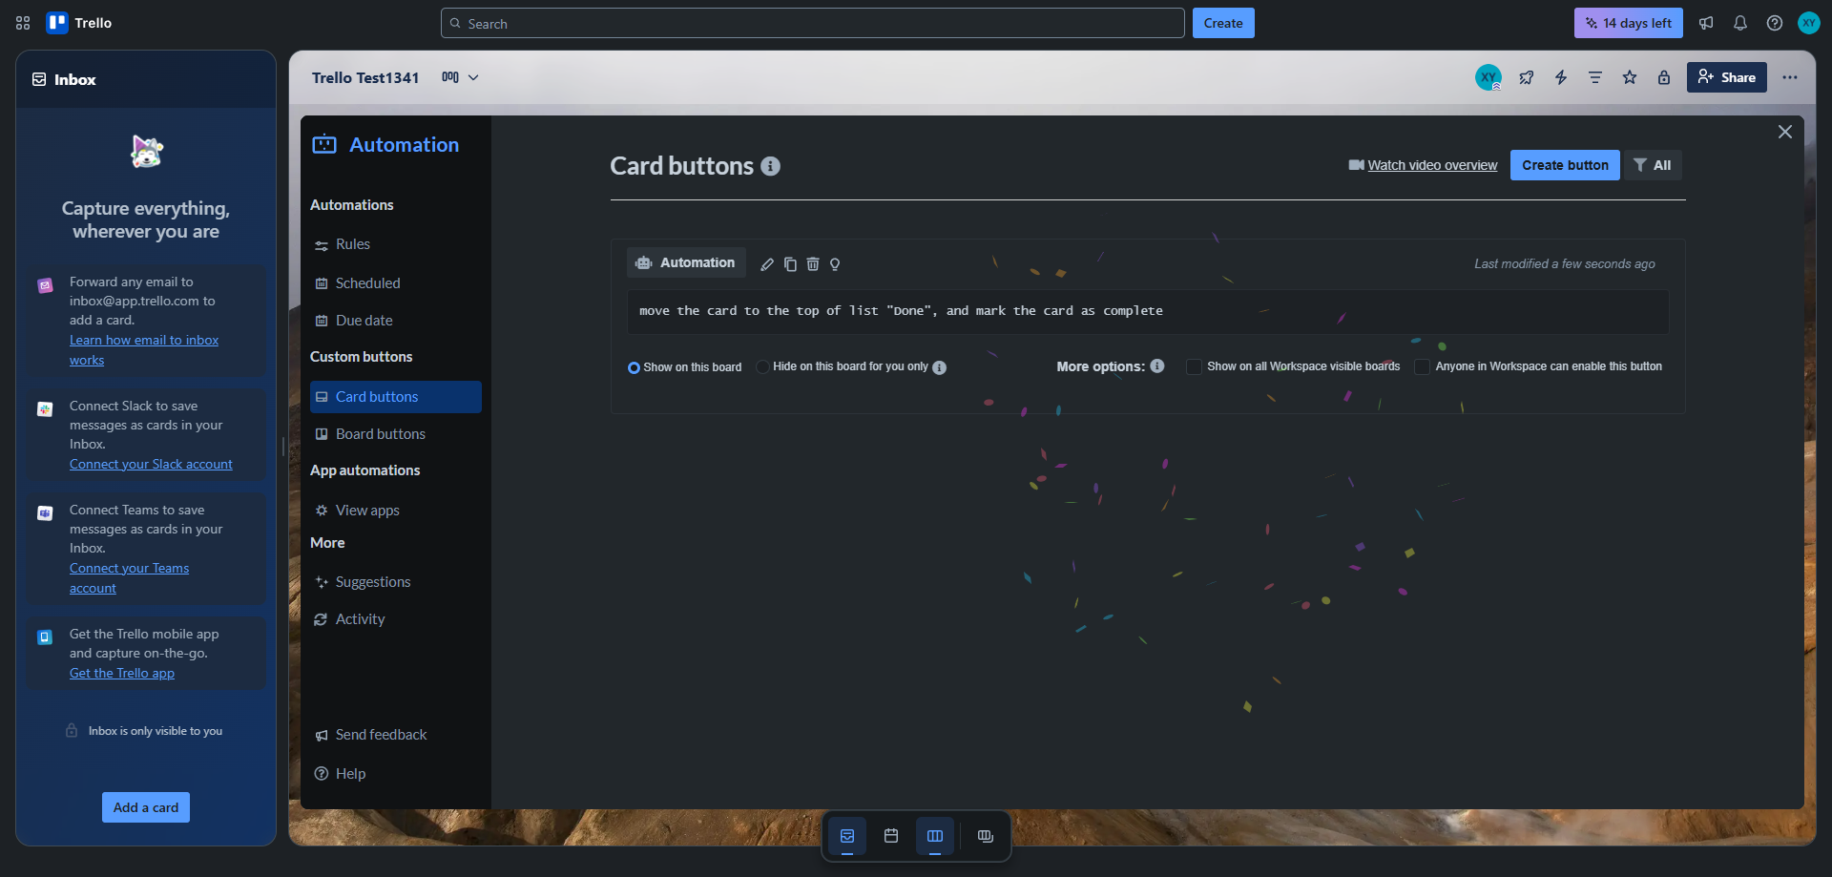The width and height of the screenshot is (1832, 877).
Task: Click the lightbulb tip icon next to trash
Action: (x=835, y=264)
